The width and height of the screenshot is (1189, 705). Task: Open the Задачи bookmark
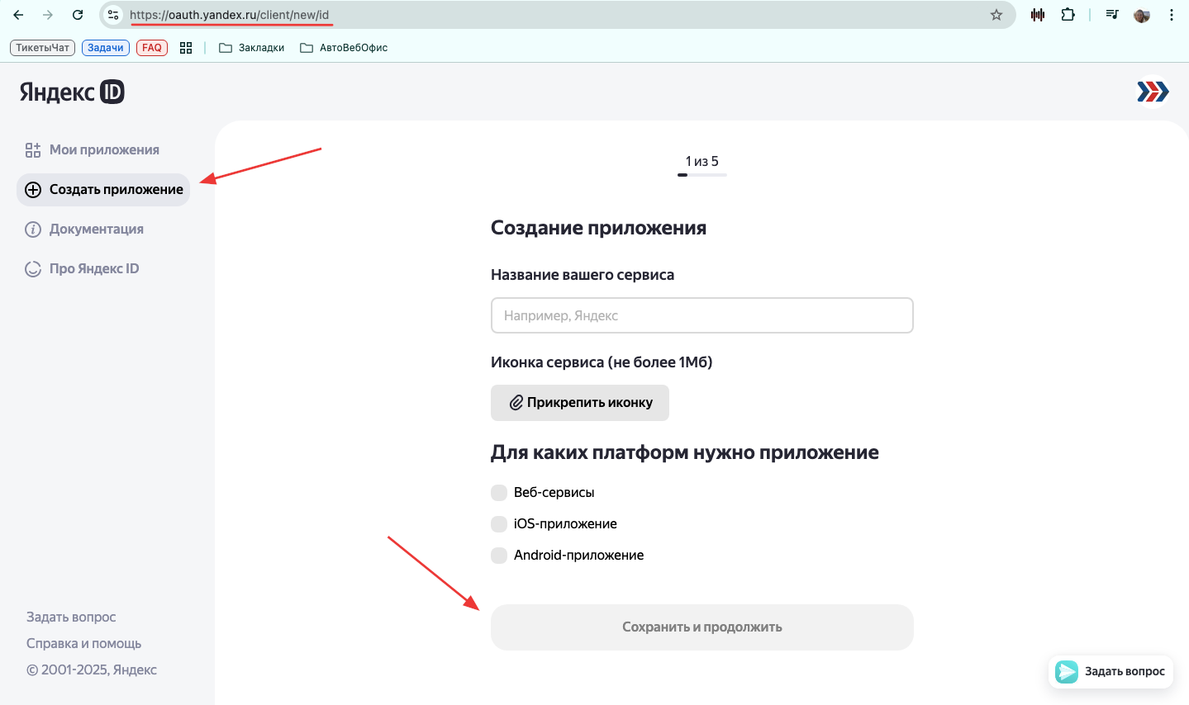106,48
